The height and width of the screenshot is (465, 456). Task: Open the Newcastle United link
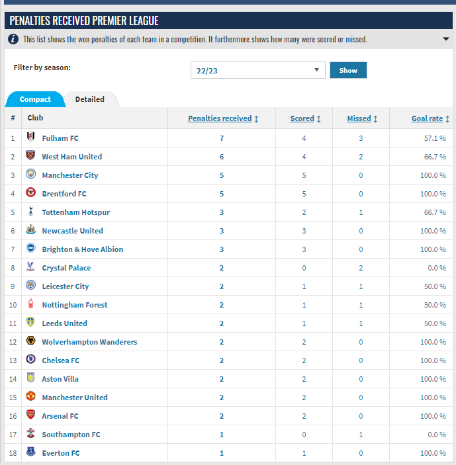(72, 231)
